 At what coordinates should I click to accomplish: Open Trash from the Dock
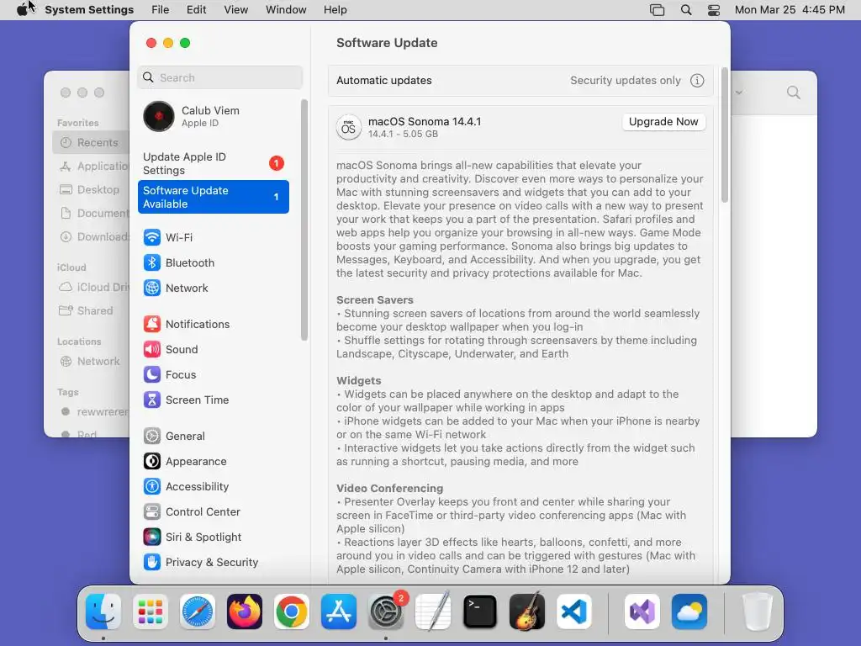pyautogui.click(x=758, y=612)
